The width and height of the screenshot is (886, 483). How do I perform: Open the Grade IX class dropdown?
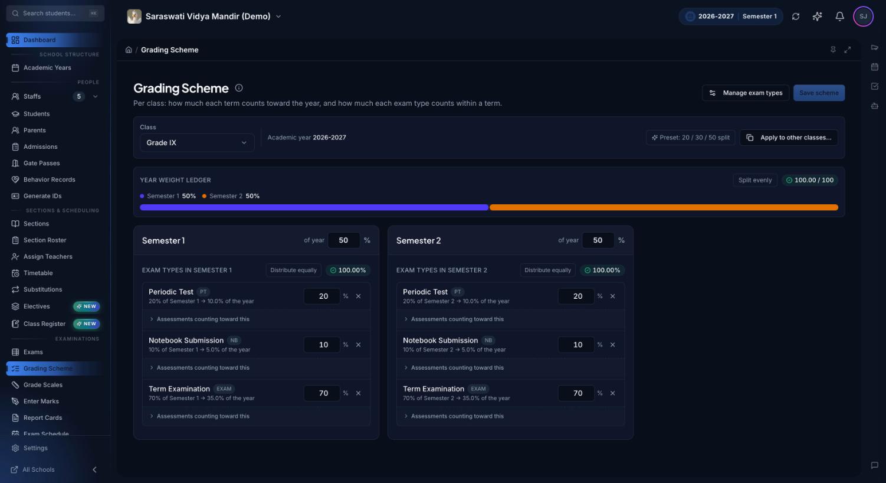point(197,142)
